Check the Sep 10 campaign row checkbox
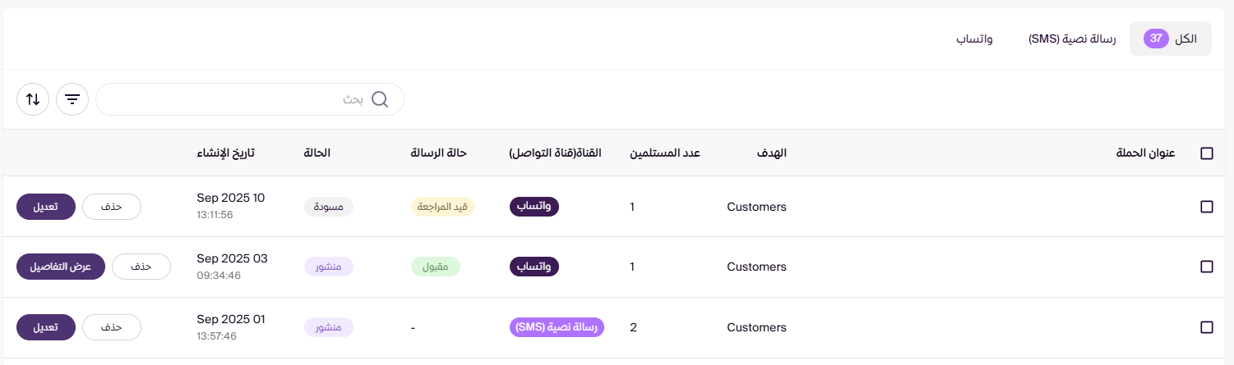Viewport: 1234px width, 365px height. click(x=1207, y=207)
